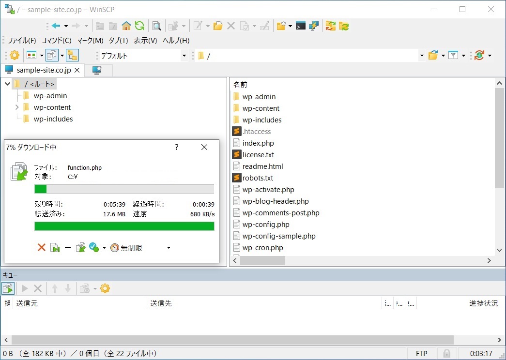Open queue preferences gear icon

click(105, 288)
